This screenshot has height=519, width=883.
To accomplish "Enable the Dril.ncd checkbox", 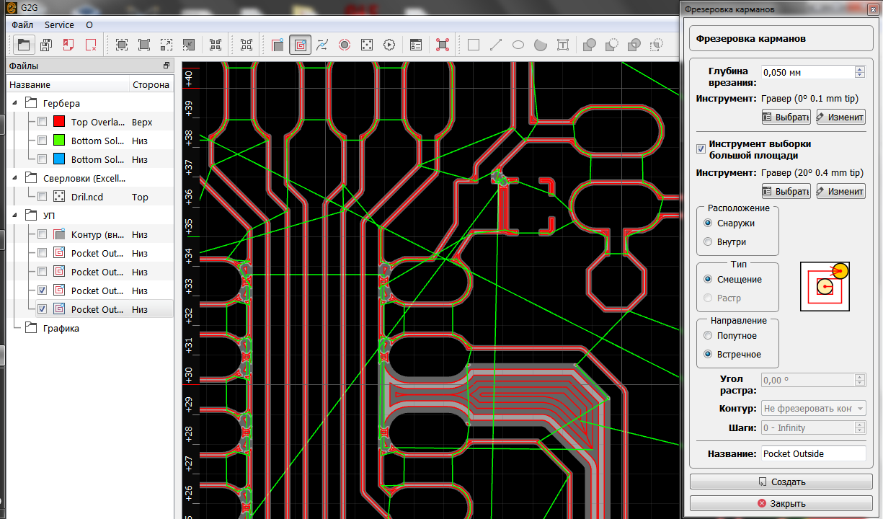I will tap(43, 197).
